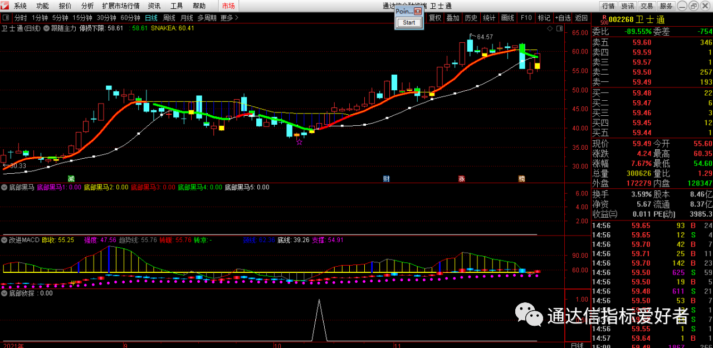Click the 买一 price 59.48
The image size is (713, 348).
(642, 93)
